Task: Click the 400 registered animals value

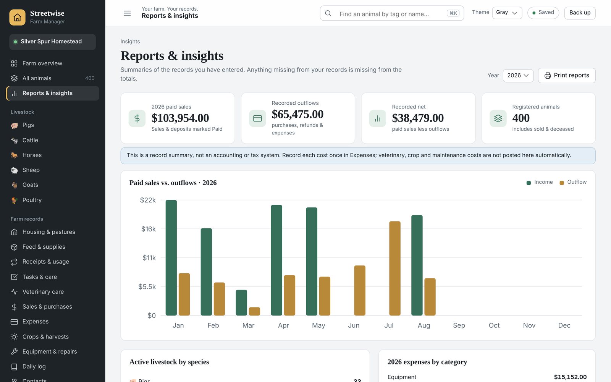Action: [x=521, y=118]
